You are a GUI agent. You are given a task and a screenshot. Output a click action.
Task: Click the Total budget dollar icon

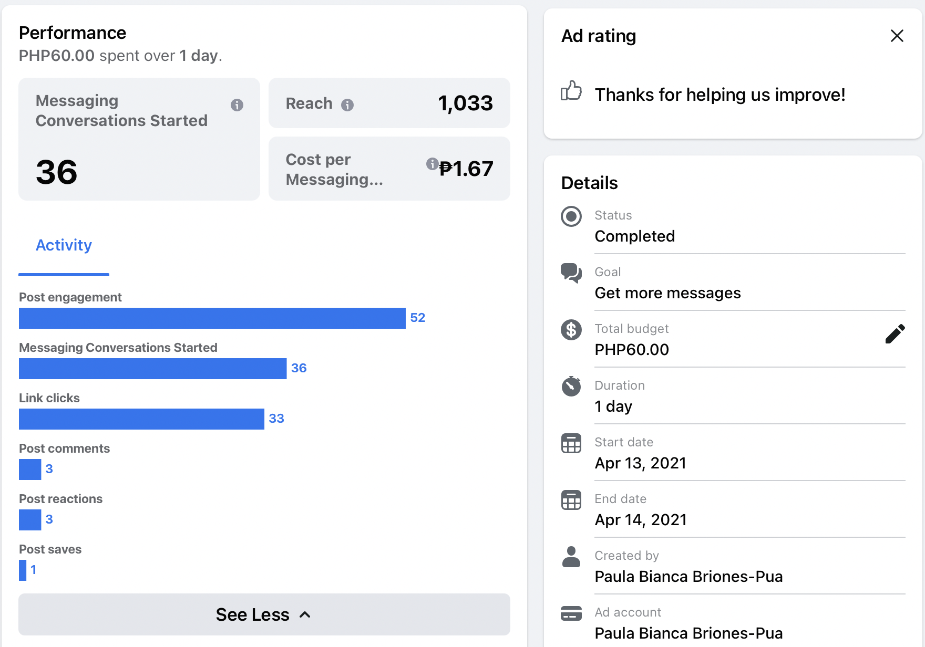[x=571, y=330]
